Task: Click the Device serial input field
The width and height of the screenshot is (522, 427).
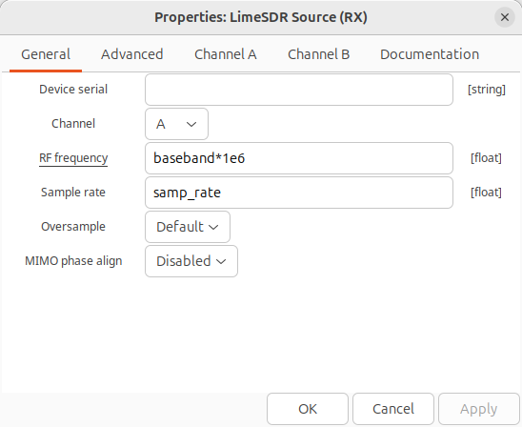Action: (299, 90)
